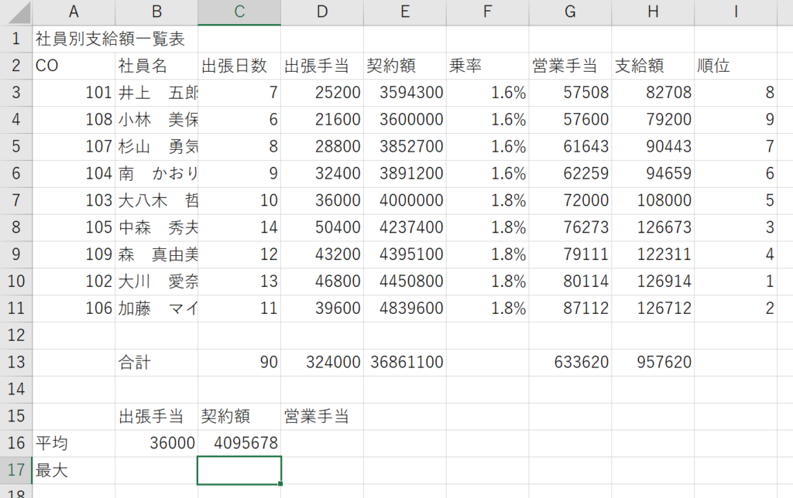Click 出張手当 header in row 2
The image size is (793, 498).
point(322,66)
